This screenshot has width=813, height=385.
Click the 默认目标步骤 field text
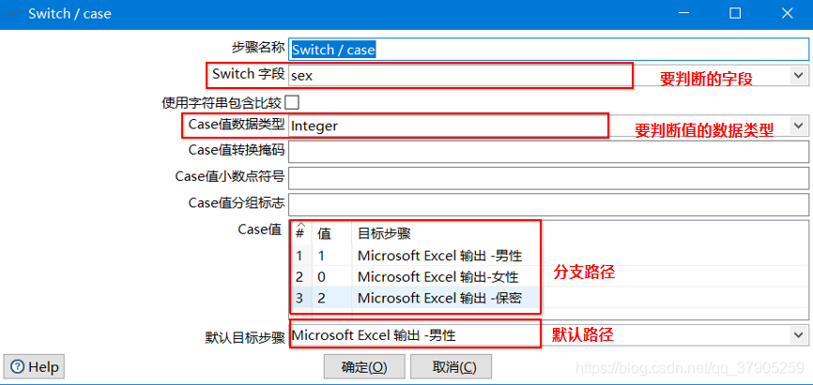point(374,335)
